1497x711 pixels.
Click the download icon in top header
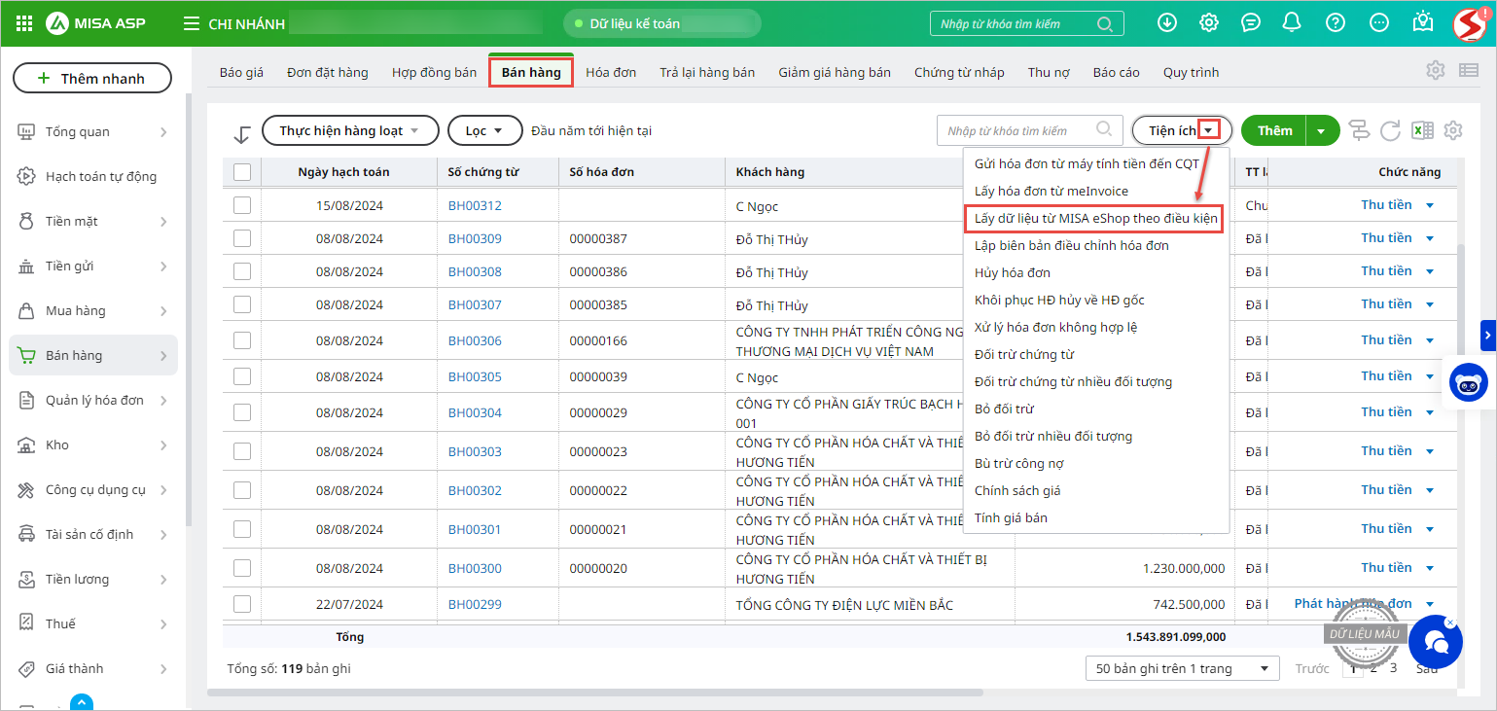[1166, 23]
